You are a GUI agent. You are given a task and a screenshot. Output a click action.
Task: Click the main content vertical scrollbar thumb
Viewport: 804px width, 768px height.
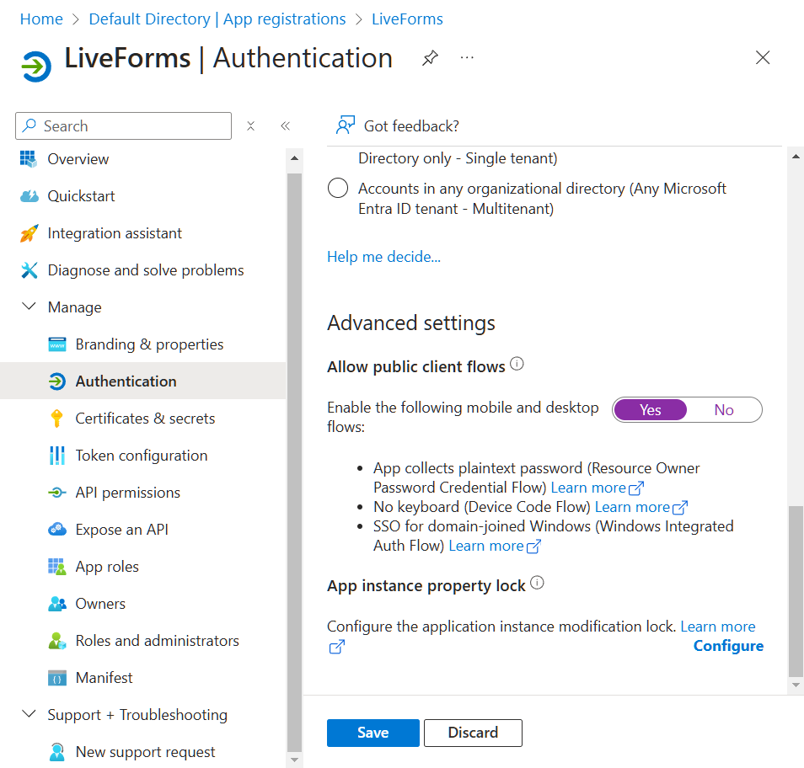[x=796, y=589]
